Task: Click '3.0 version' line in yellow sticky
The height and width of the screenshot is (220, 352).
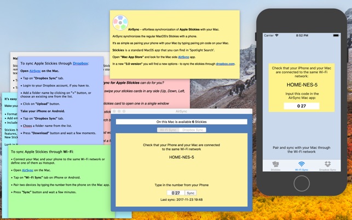Action: [174, 63]
